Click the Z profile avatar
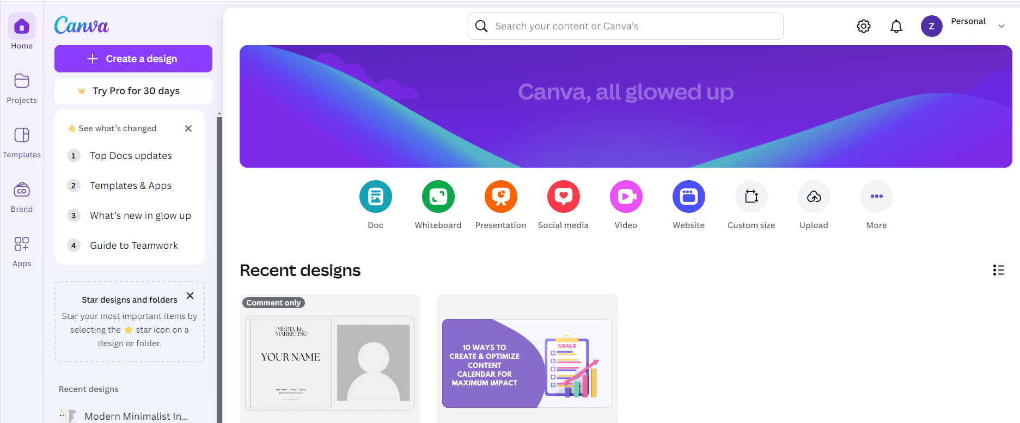The width and height of the screenshot is (1020, 423). coord(932,26)
